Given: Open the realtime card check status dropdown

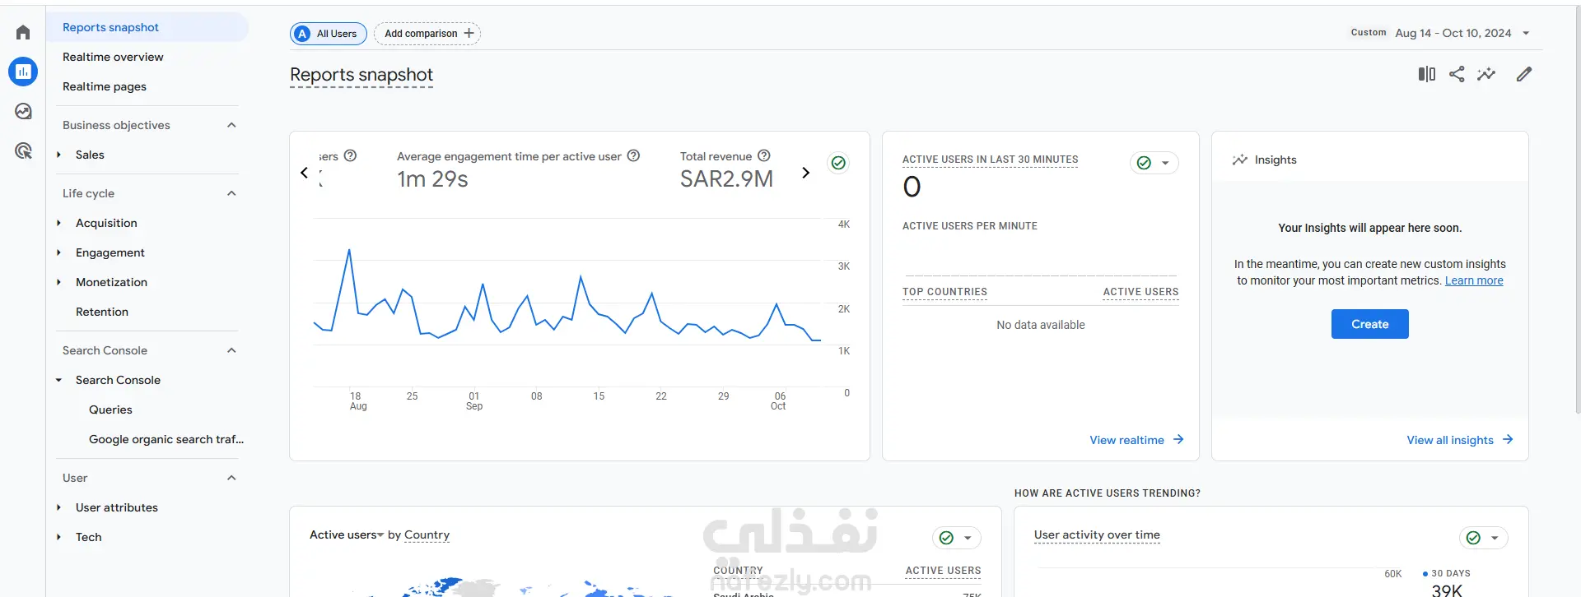Looking at the screenshot, I should (1154, 163).
